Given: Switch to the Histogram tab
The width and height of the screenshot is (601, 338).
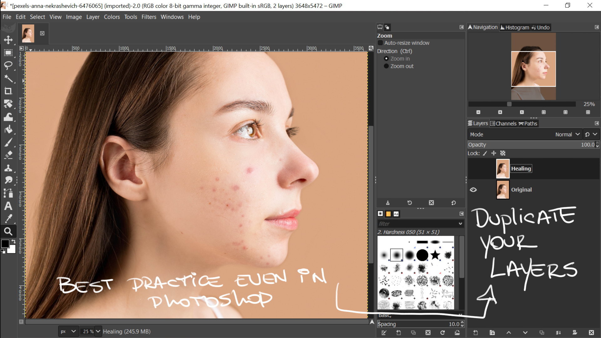Looking at the screenshot, I should pyautogui.click(x=515, y=28).
